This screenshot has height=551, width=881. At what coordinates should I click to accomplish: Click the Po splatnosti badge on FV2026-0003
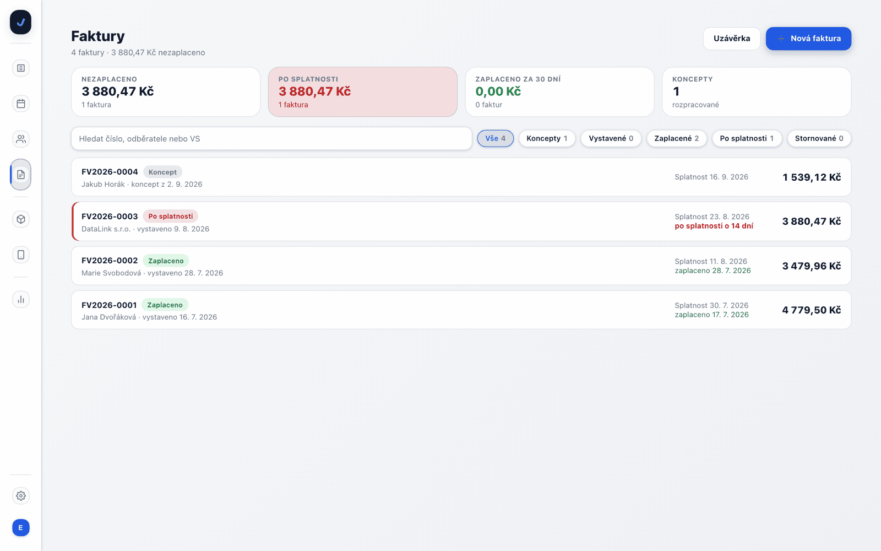pos(171,217)
